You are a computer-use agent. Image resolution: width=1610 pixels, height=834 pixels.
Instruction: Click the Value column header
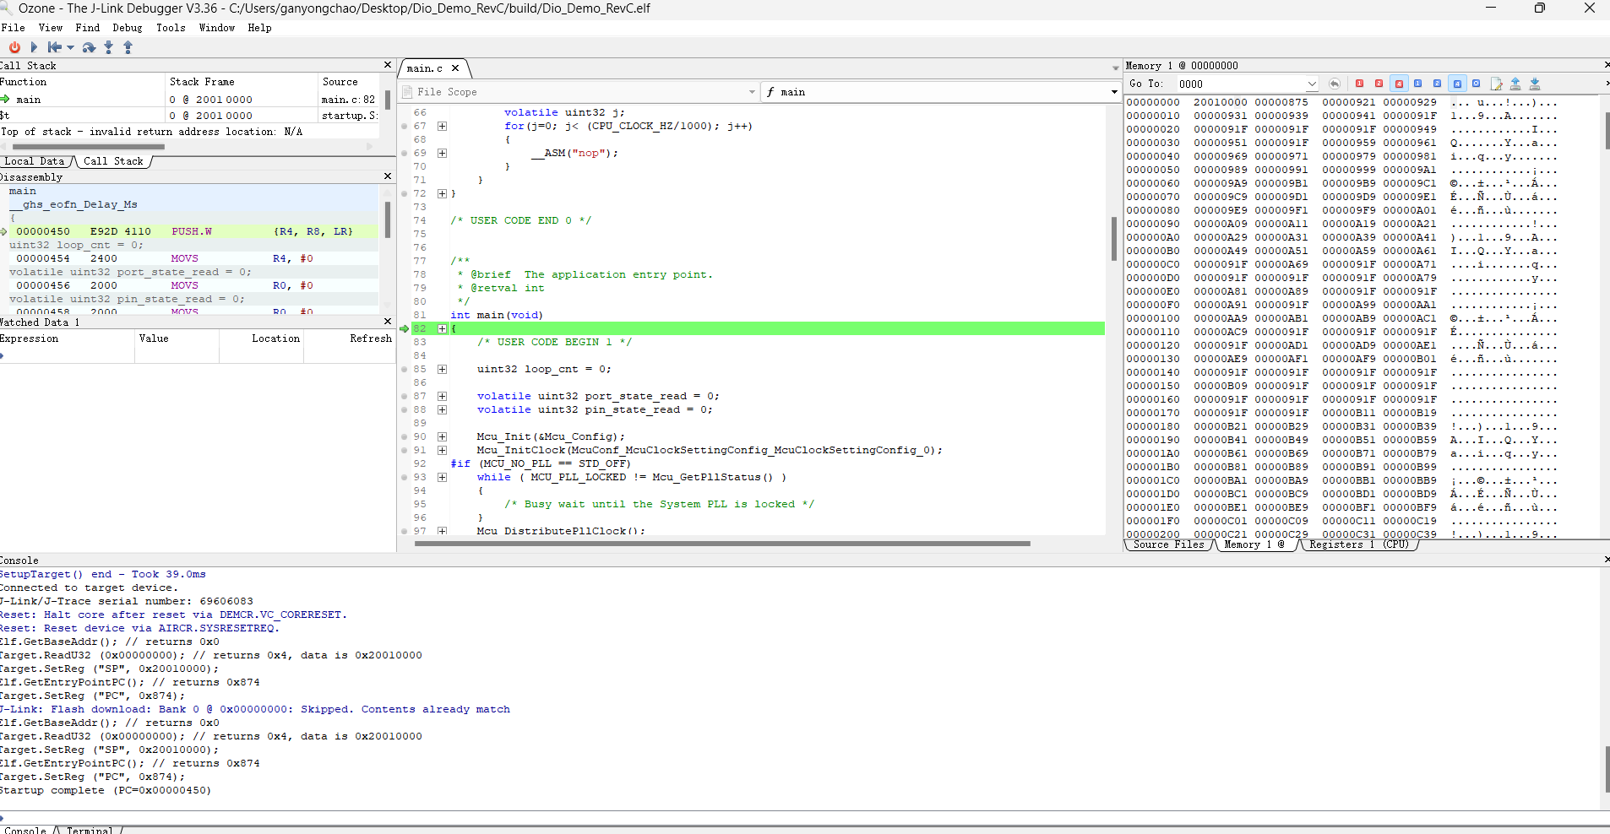click(x=177, y=338)
